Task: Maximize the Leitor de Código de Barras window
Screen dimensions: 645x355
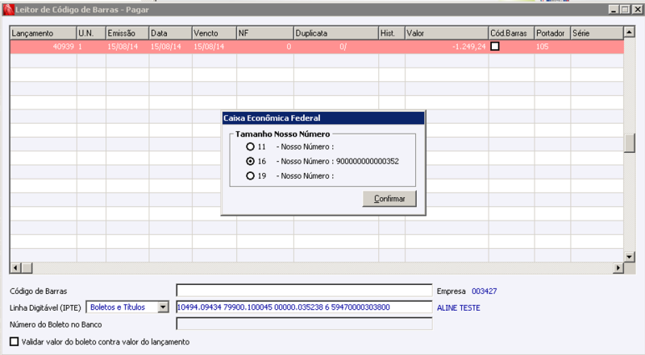Action: click(x=625, y=10)
